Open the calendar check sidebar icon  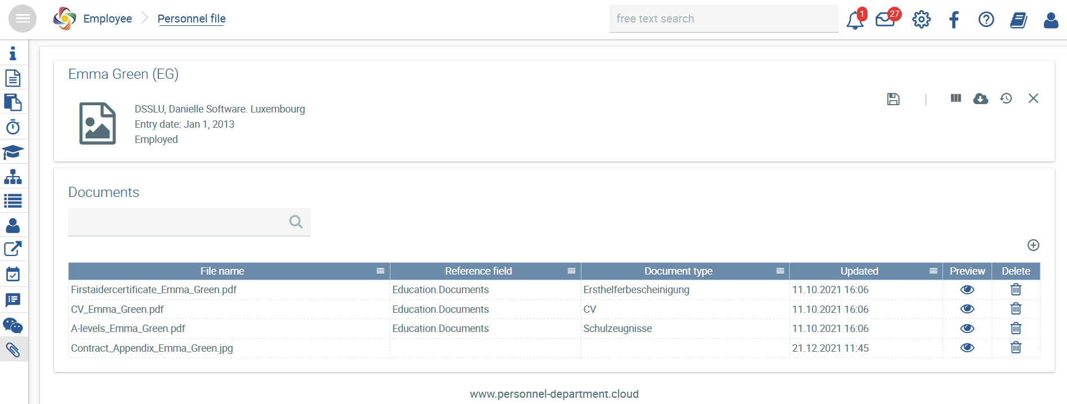(13, 274)
